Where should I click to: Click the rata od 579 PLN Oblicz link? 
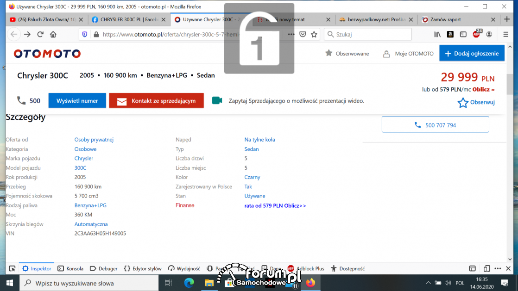pyautogui.click(x=275, y=205)
